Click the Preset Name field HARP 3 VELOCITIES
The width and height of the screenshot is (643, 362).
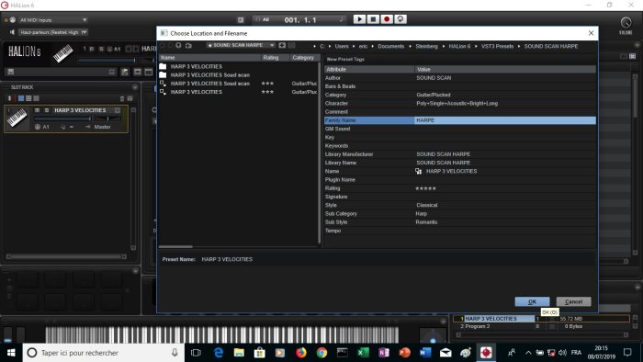coord(227,259)
